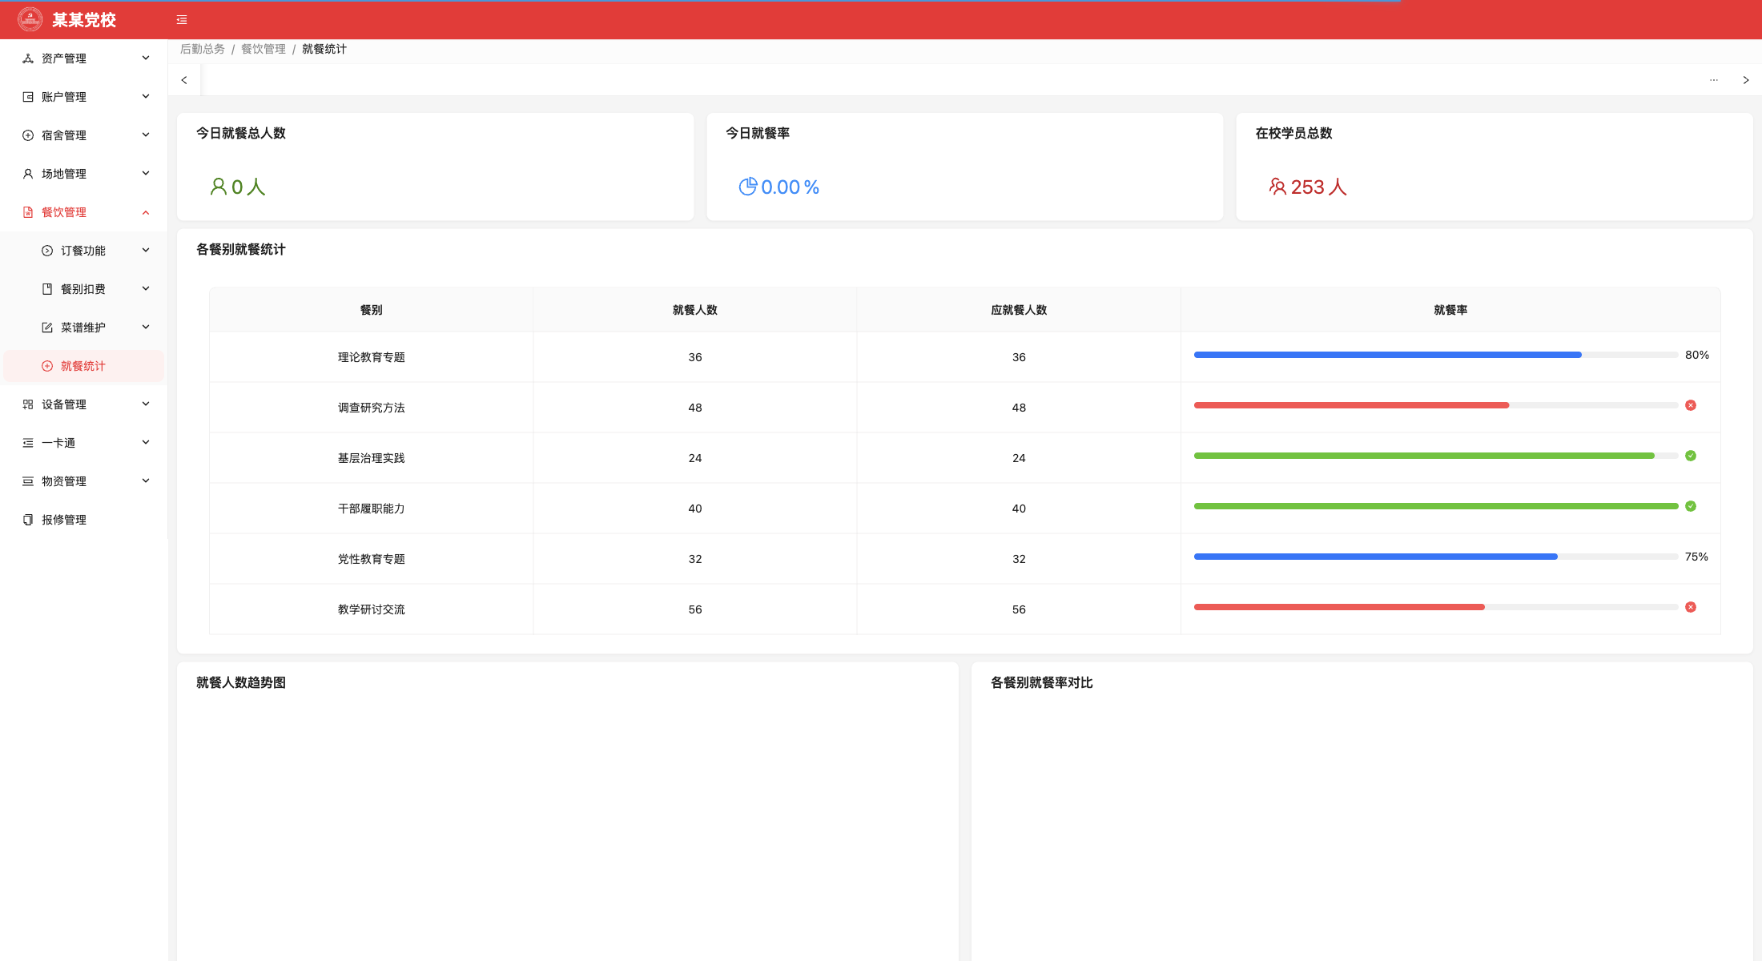The width and height of the screenshot is (1762, 961).
Task: Click the green success icon in 基层治理实践 row
Action: point(1691,456)
